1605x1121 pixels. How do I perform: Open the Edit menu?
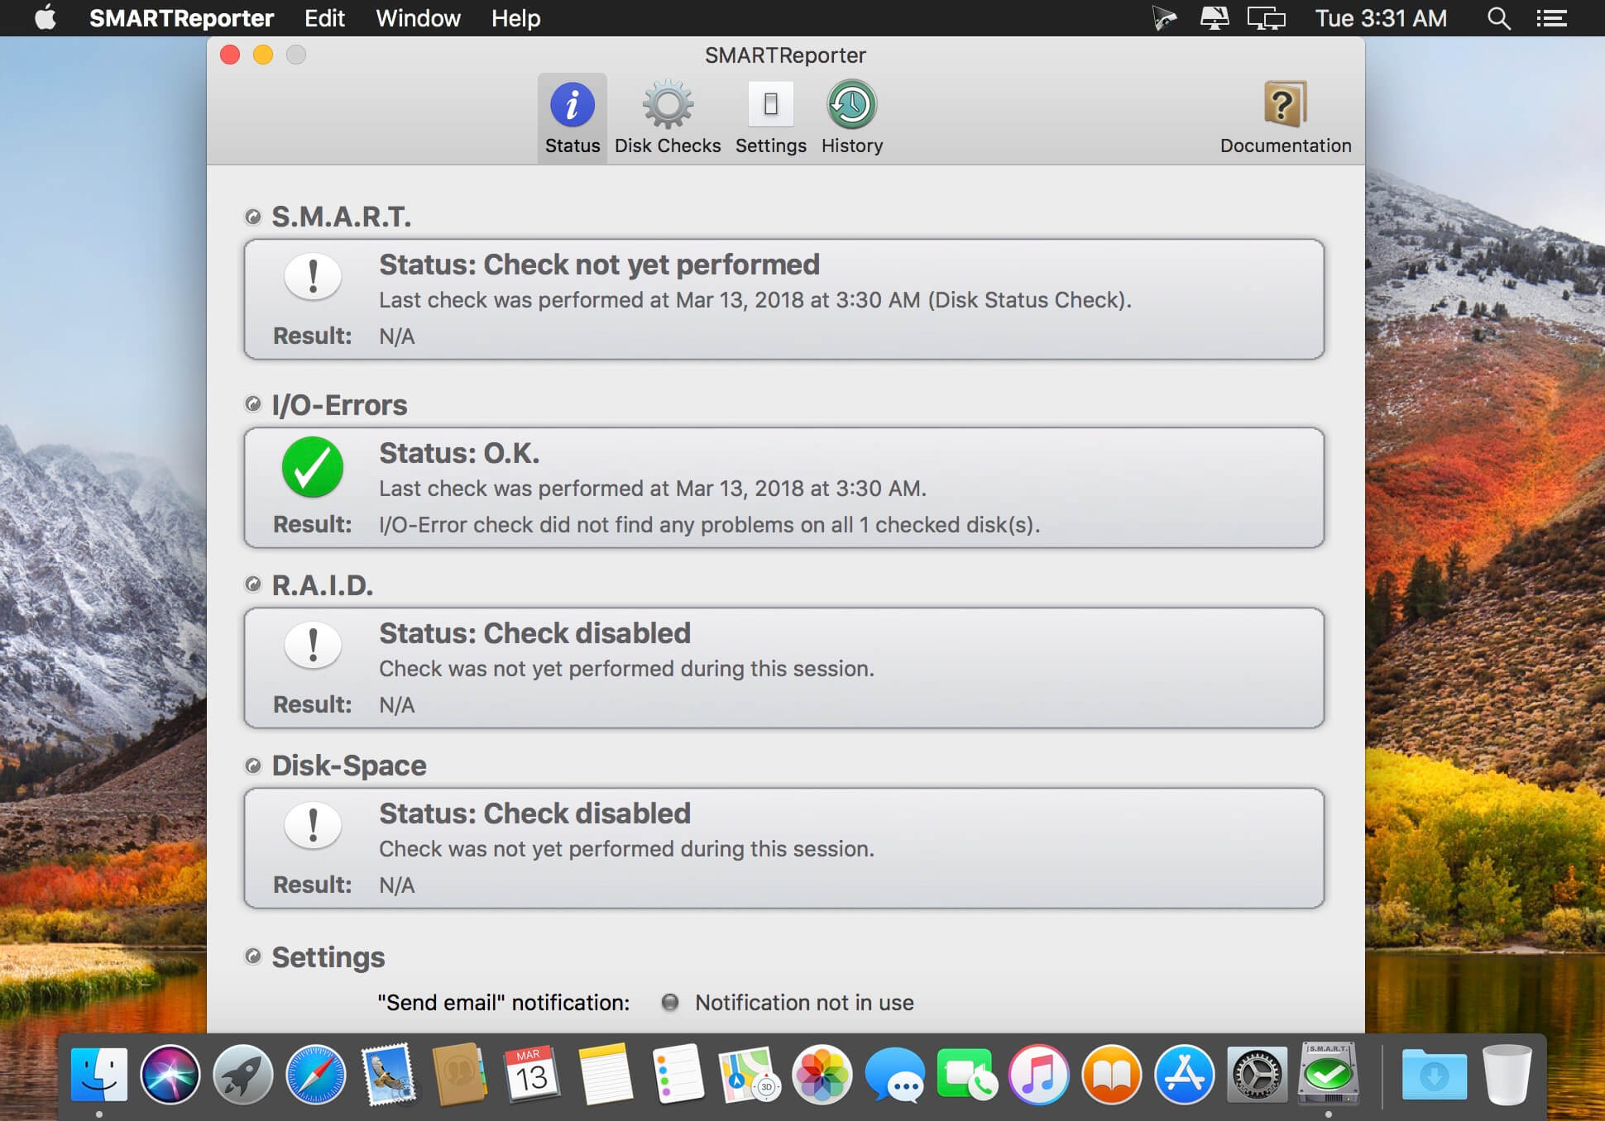[324, 18]
